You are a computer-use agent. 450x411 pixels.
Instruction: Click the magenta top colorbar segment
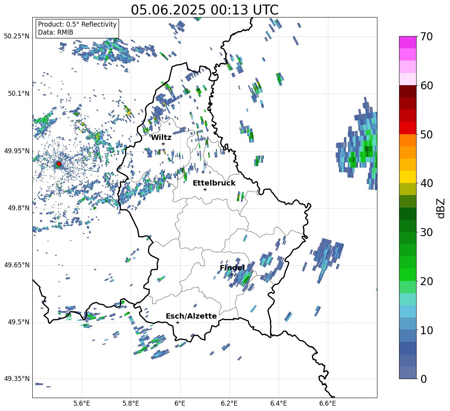point(407,43)
